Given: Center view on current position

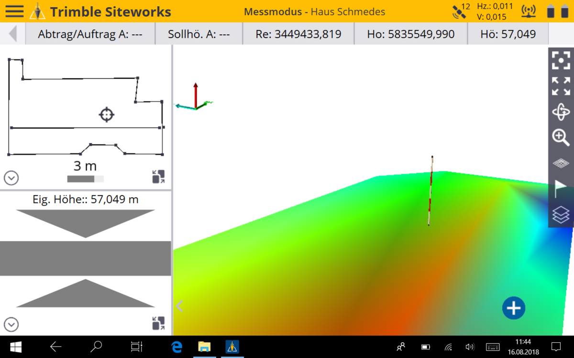Looking at the screenshot, I should [x=561, y=60].
